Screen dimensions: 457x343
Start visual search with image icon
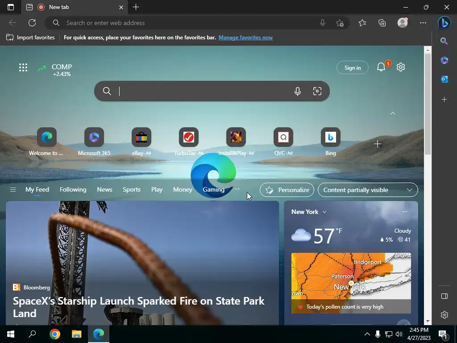(x=317, y=91)
